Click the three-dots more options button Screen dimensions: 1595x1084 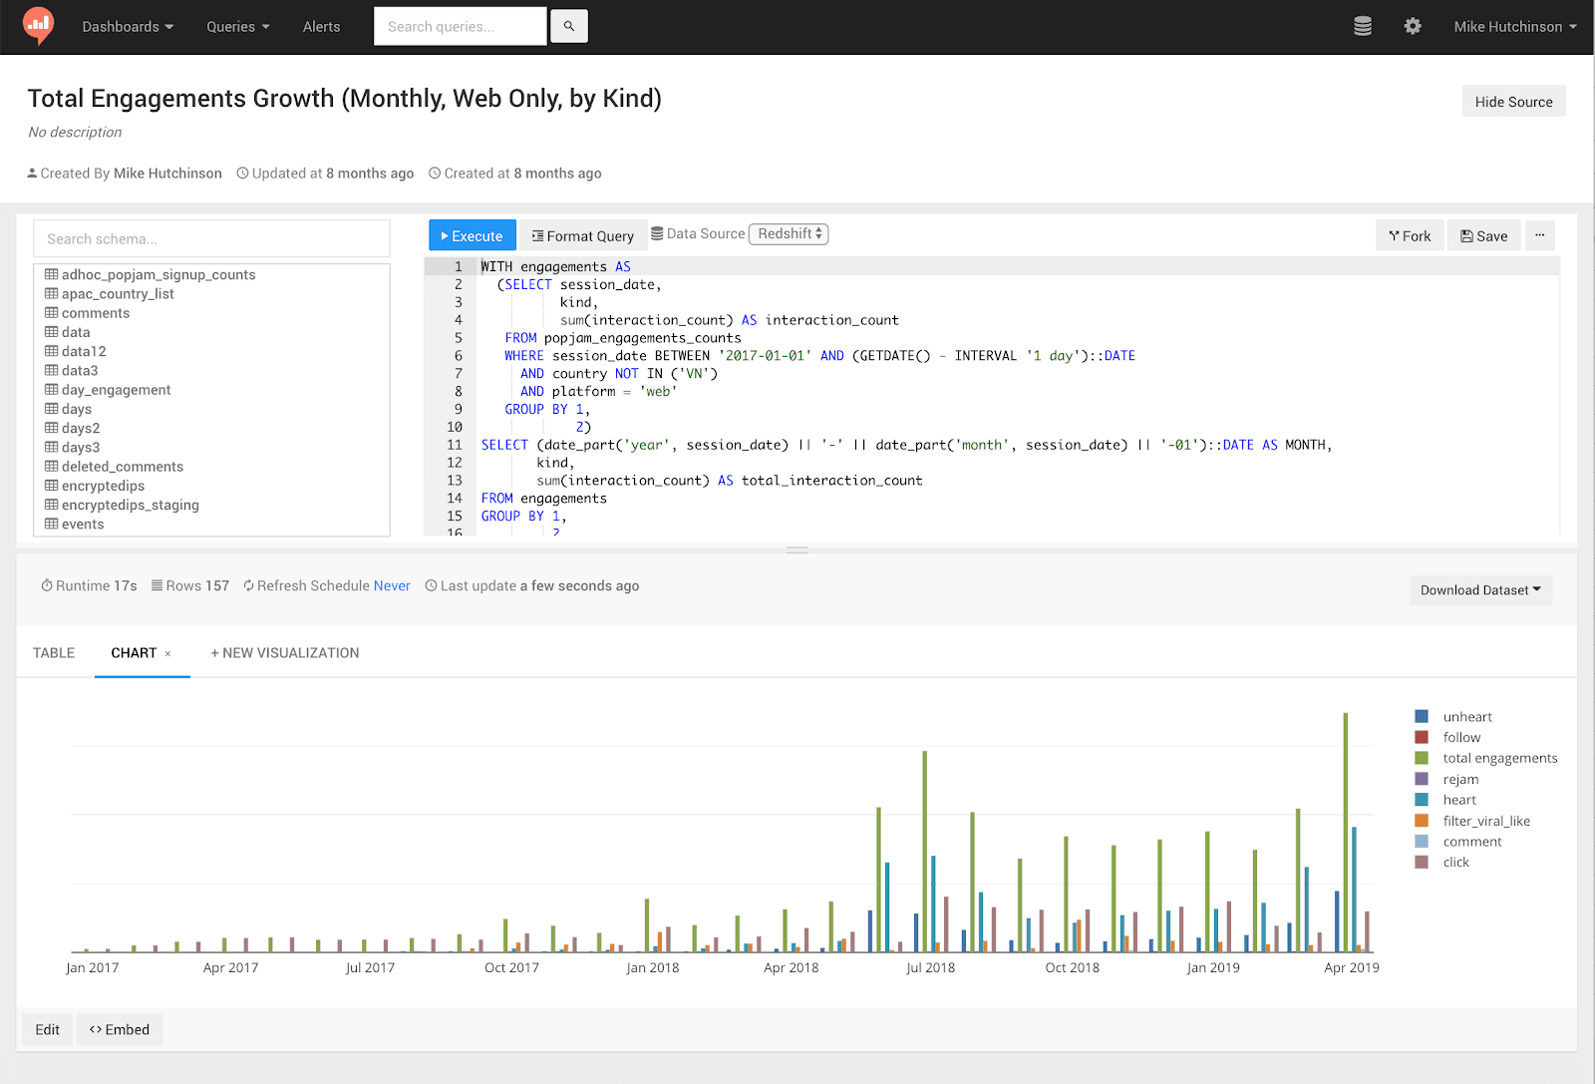pyautogui.click(x=1539, y=235)
